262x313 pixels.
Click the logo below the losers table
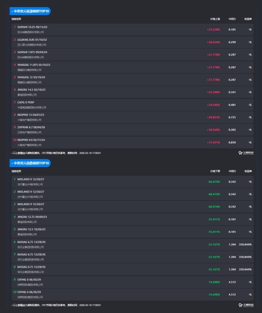point(245,305)
